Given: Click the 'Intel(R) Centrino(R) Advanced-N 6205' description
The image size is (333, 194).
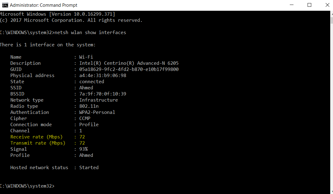Looking at the screenshot, I should (x=129, y=63).
